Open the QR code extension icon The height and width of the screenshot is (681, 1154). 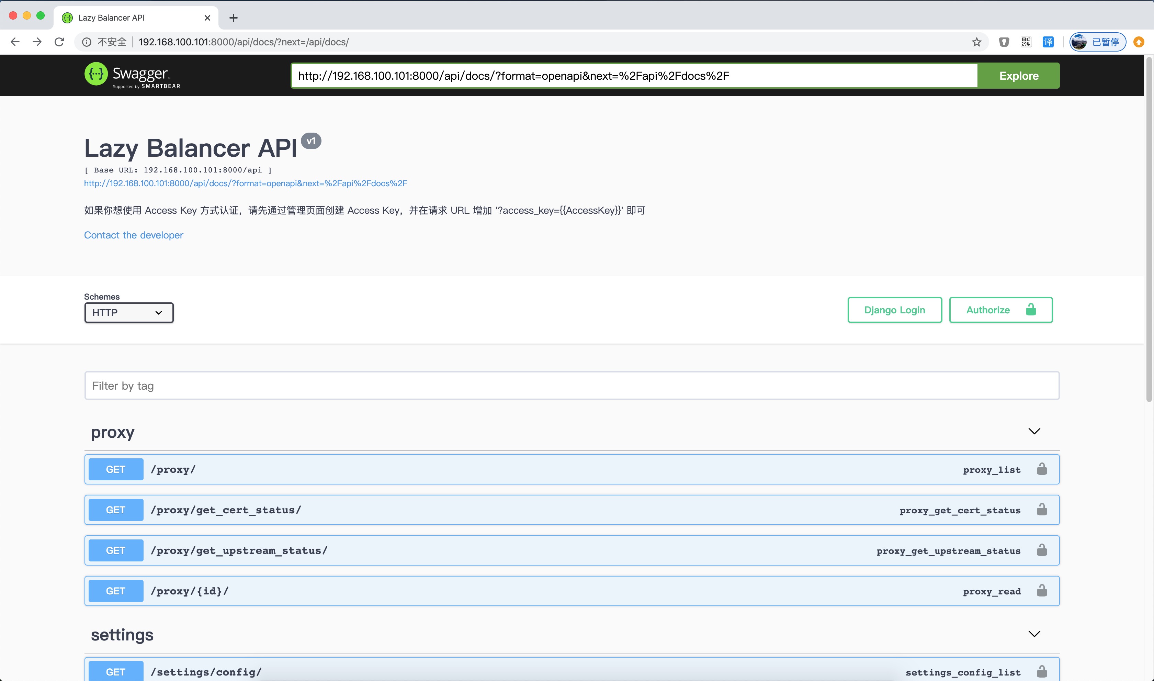coord(1026,42)
